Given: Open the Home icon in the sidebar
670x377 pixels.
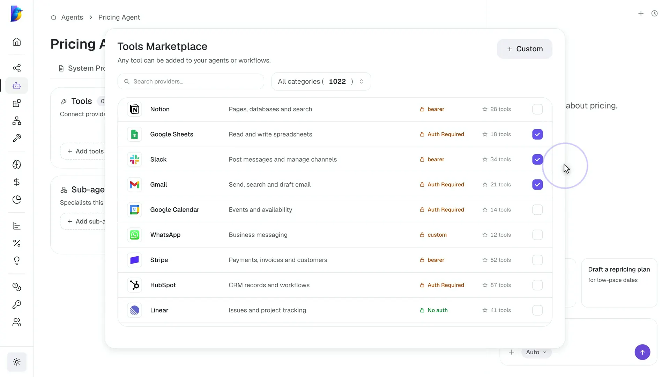Looking at the screenshot, I should pos(17,42).
